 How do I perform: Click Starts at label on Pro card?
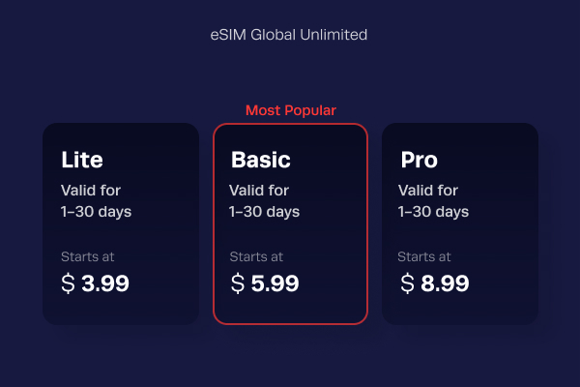point(424,256)
